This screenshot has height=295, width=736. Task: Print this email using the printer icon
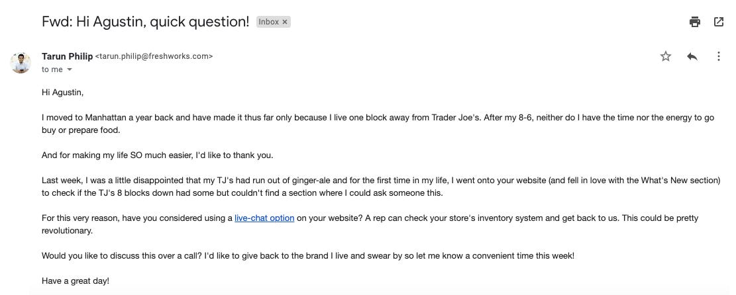click(695, 22)
